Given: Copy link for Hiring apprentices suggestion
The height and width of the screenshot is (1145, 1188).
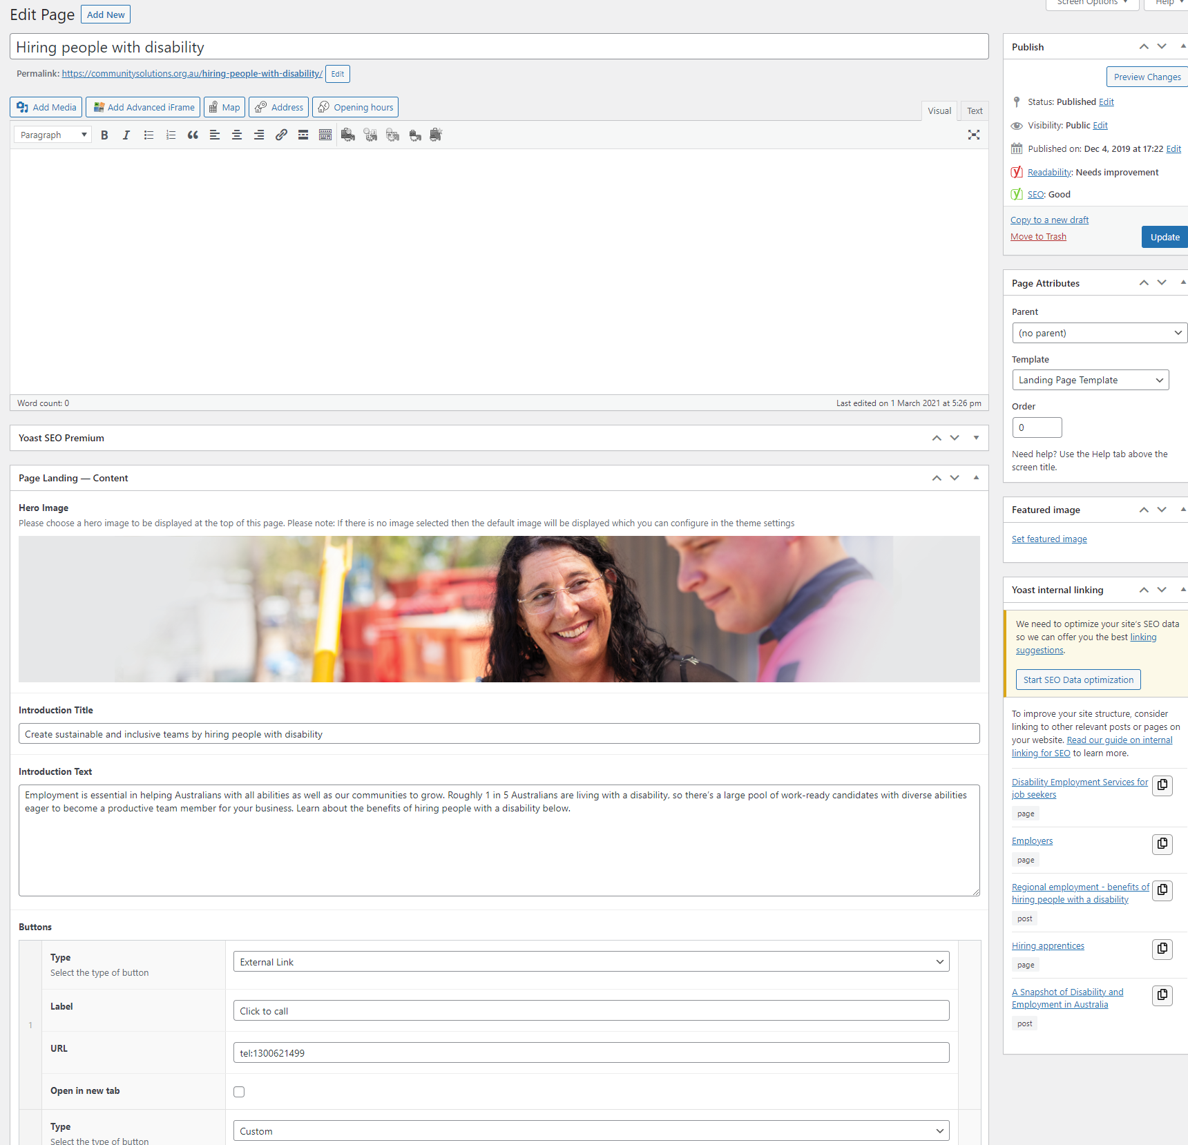Looking at the screenshot, I should coord(1162,949).
